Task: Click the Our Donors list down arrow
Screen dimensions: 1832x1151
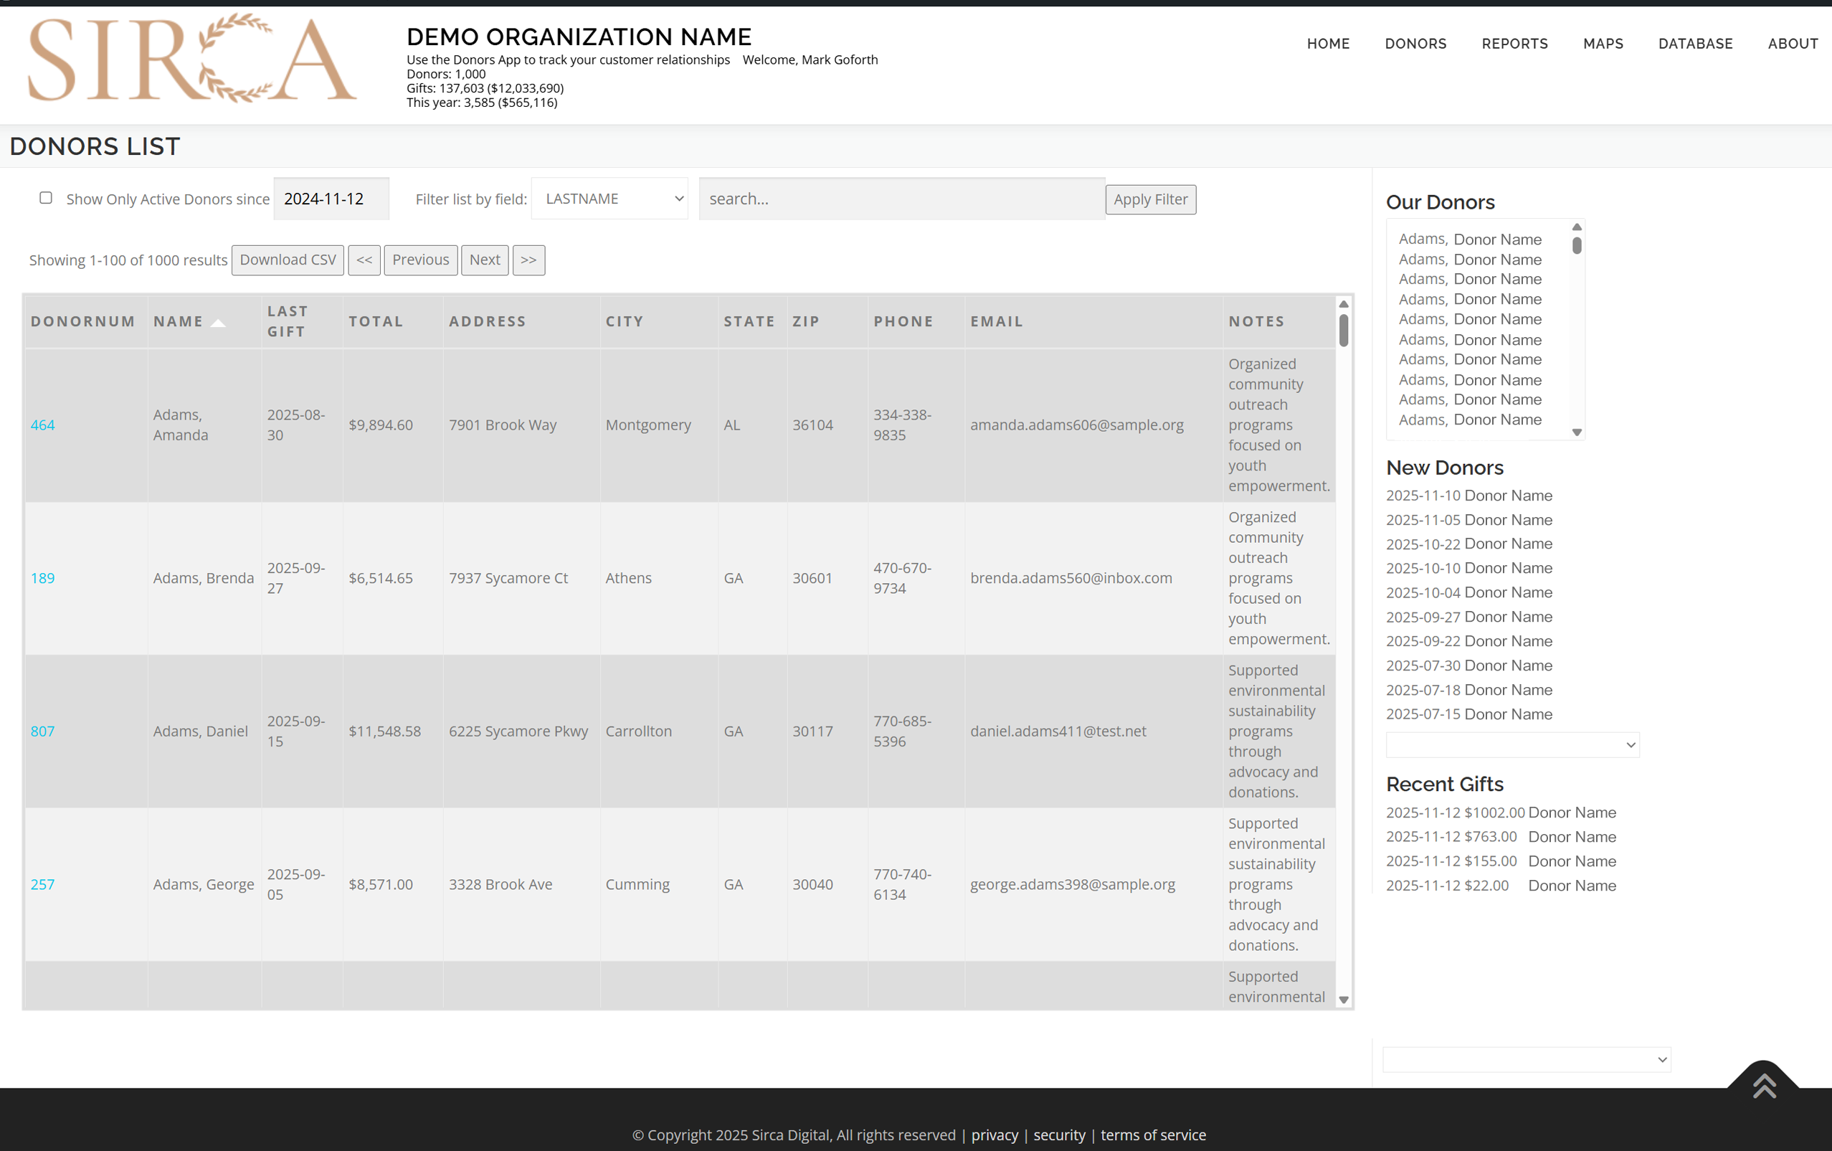Action: click(x=1576, y=432)
